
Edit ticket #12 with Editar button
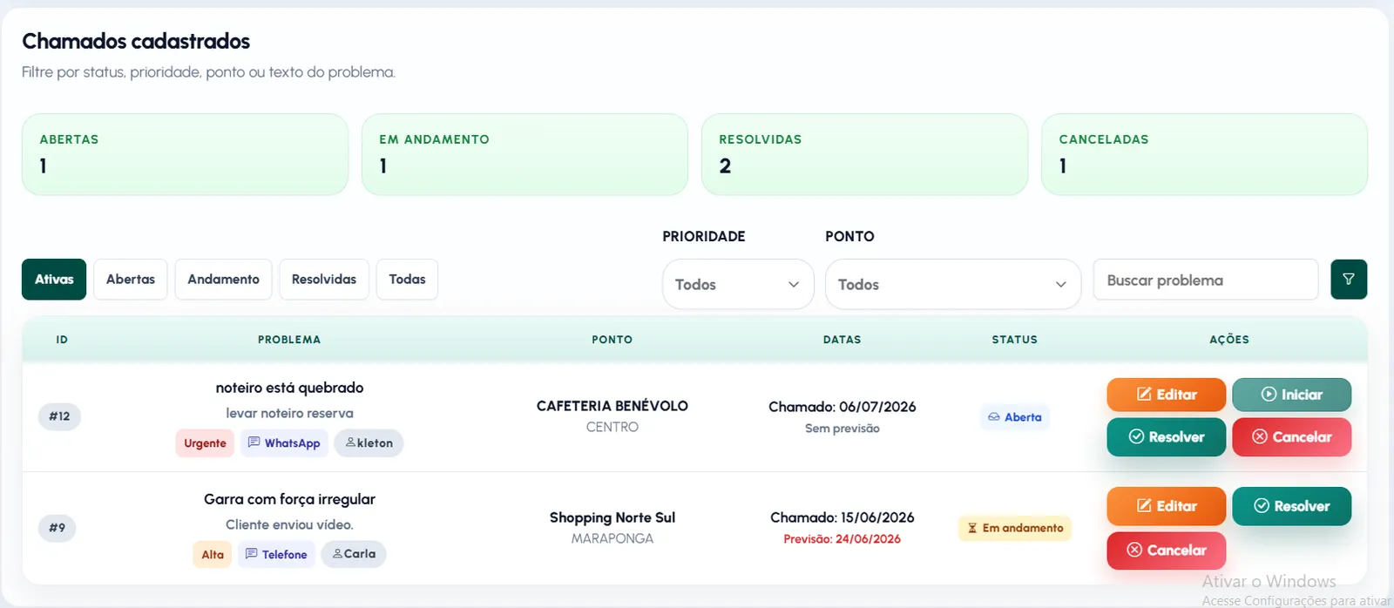pyautogui.click(x=1167, y=395)
